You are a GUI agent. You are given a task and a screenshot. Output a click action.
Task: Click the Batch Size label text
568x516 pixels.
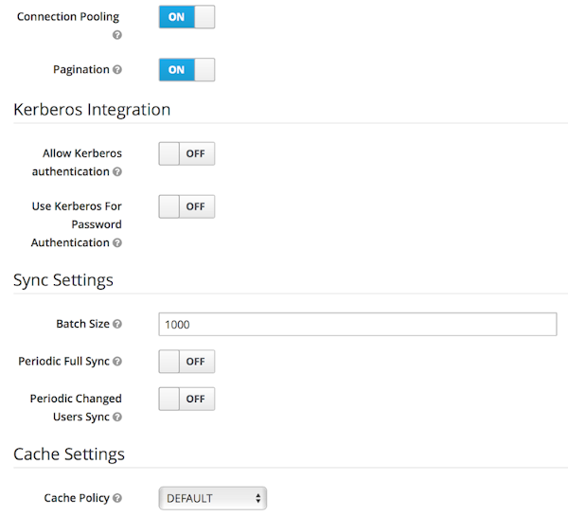point(82,324)
